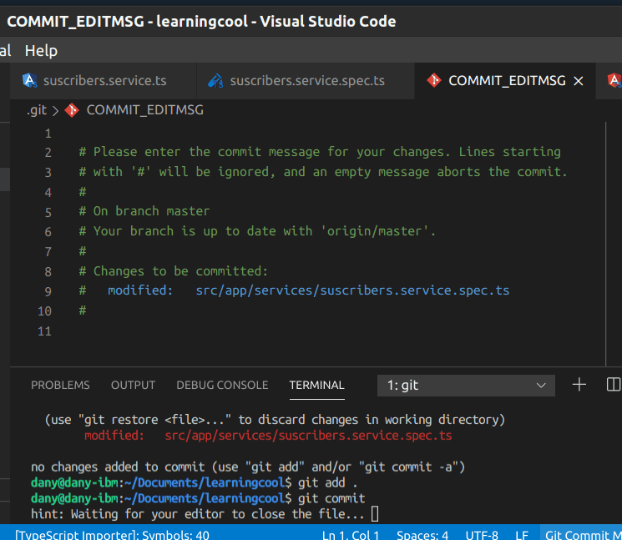Click the partially visible Angular tab icon

(614, 81)
